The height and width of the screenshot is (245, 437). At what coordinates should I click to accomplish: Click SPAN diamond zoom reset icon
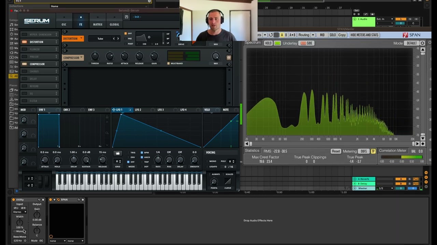click(x=423, y=144)
